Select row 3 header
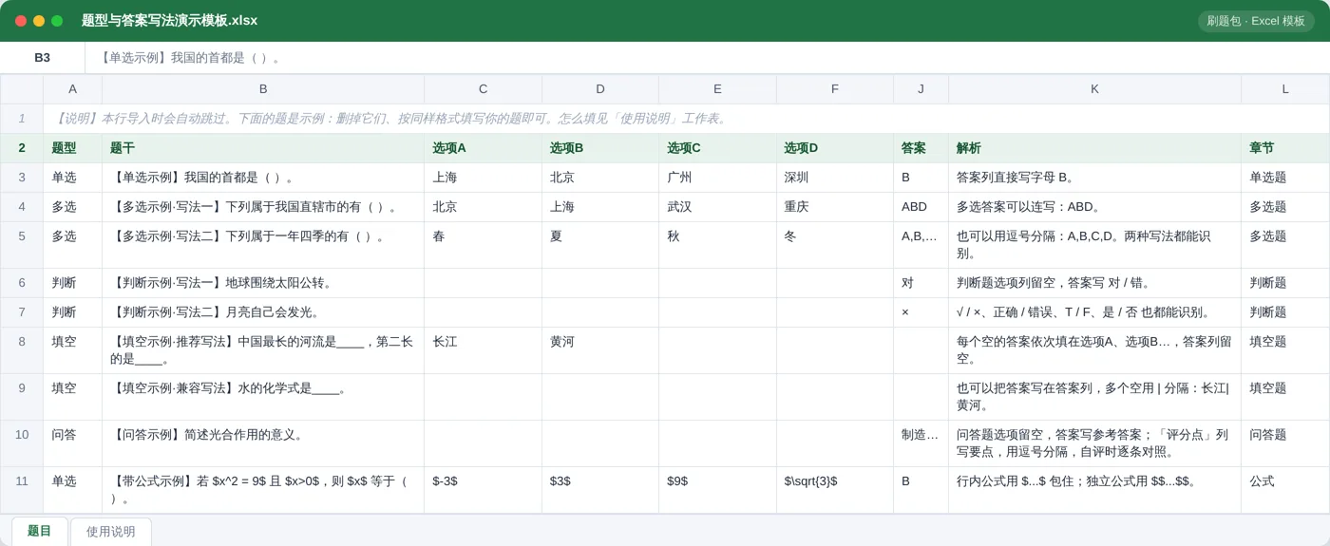Screen dimensions: 1330x546 (22, 178)
